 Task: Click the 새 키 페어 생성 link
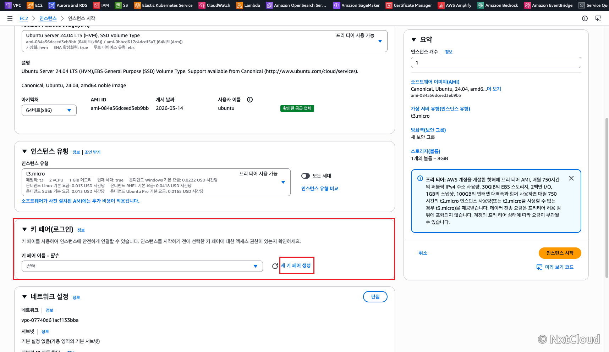(296, 266)
